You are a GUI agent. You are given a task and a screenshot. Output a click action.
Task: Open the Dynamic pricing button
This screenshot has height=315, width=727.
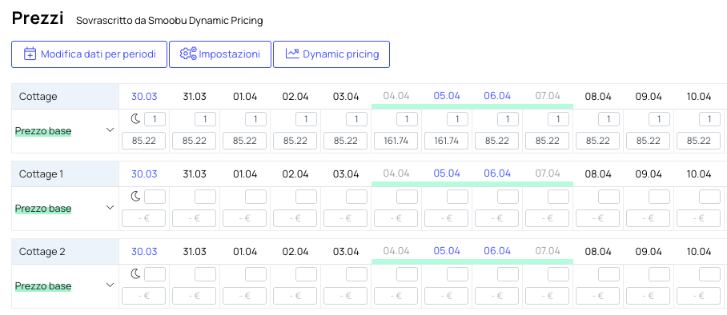click(x=331, y=54)
